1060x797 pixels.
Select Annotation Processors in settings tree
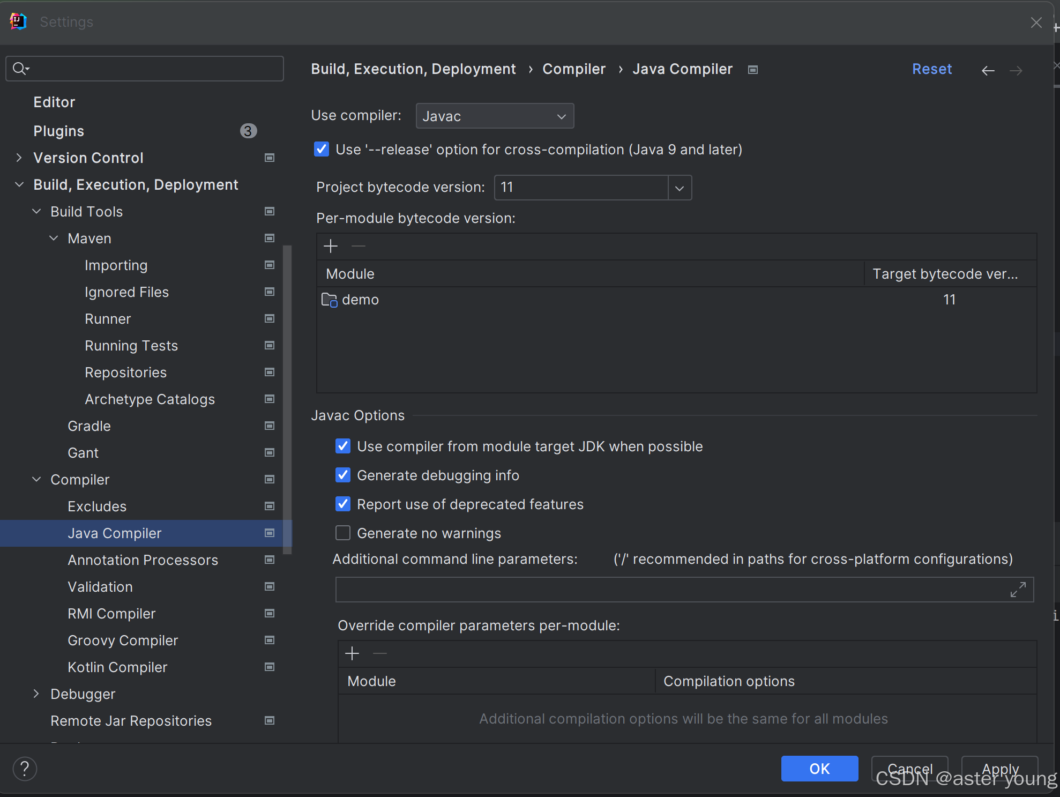click(x=143, y=560)
